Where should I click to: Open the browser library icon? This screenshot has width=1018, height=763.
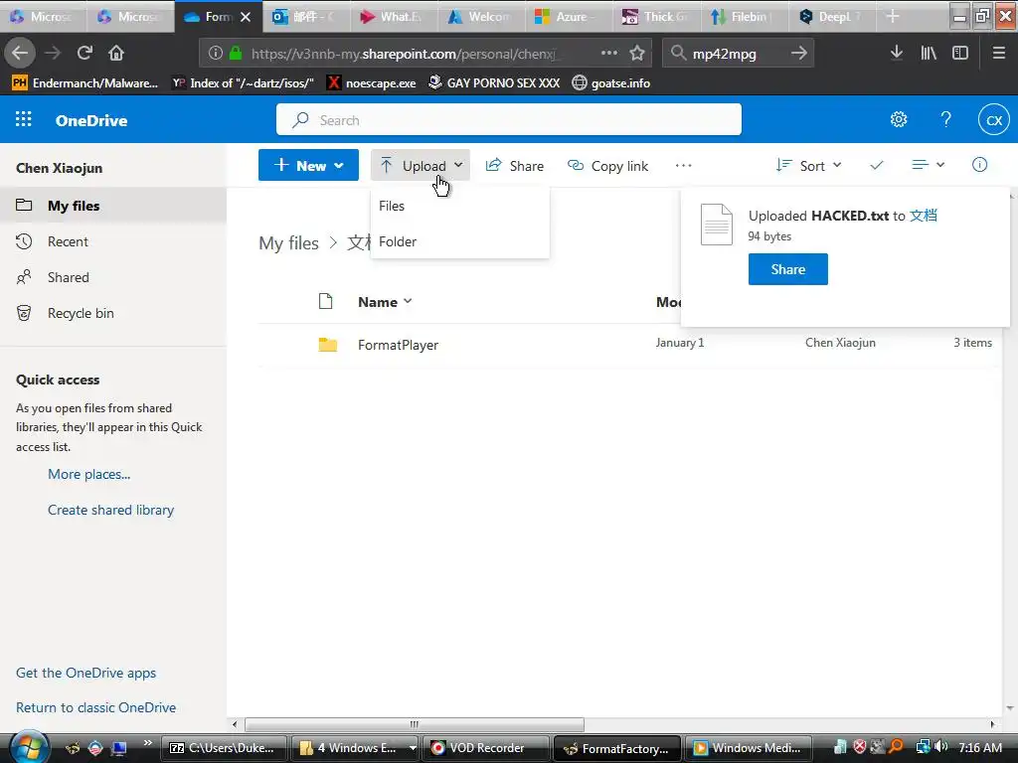(x=929, y=54)
